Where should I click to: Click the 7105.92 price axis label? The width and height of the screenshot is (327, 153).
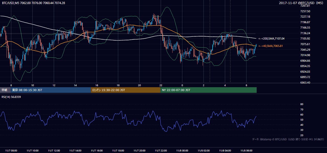pos(305,39)
